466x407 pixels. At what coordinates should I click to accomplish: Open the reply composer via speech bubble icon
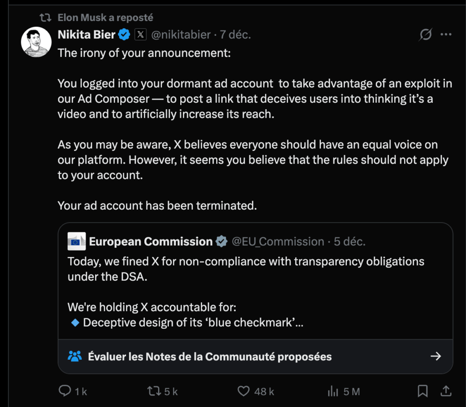pos(65,391)
